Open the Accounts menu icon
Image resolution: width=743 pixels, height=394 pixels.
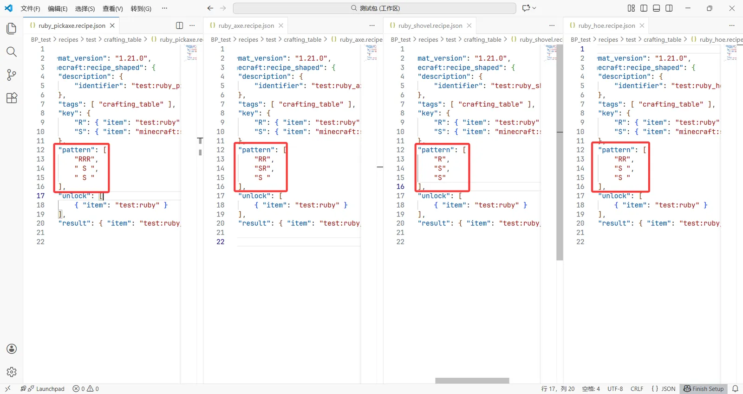pos(12,349)
